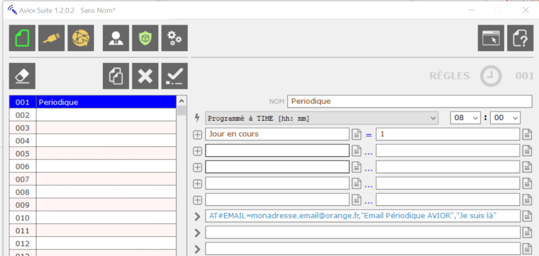This screenshot has height=256, width=539.
Task: Click the USB connection icon
Action: click(52, 38)
